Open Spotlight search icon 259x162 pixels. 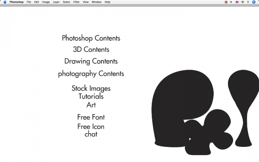pos(254,2)
